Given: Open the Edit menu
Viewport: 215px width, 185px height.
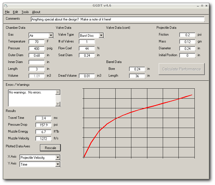Looking at the screenshot, I should coord(15,12).
